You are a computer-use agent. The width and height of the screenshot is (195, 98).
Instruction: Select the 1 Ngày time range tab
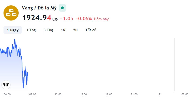tap(13, 30)
